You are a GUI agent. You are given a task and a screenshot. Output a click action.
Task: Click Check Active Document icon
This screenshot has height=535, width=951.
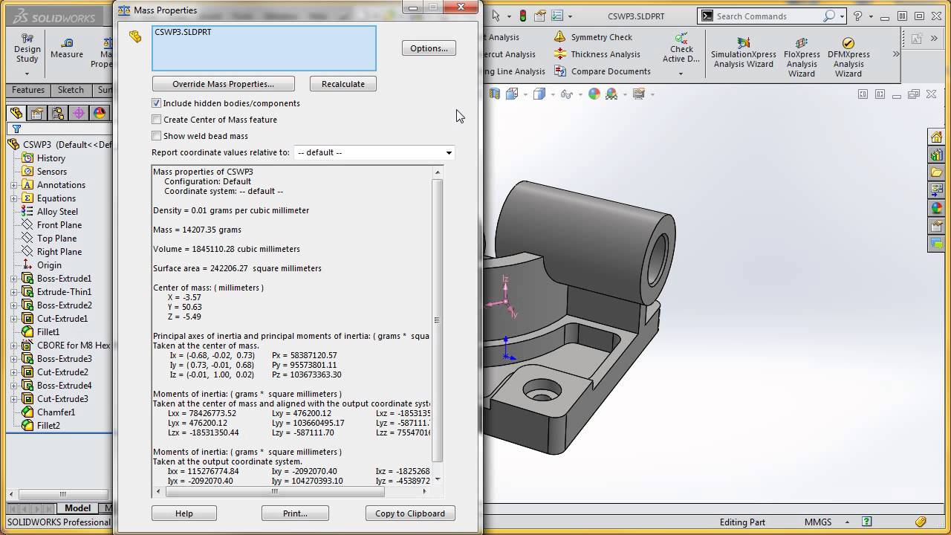pyautogui.click(x=681, y=48)
